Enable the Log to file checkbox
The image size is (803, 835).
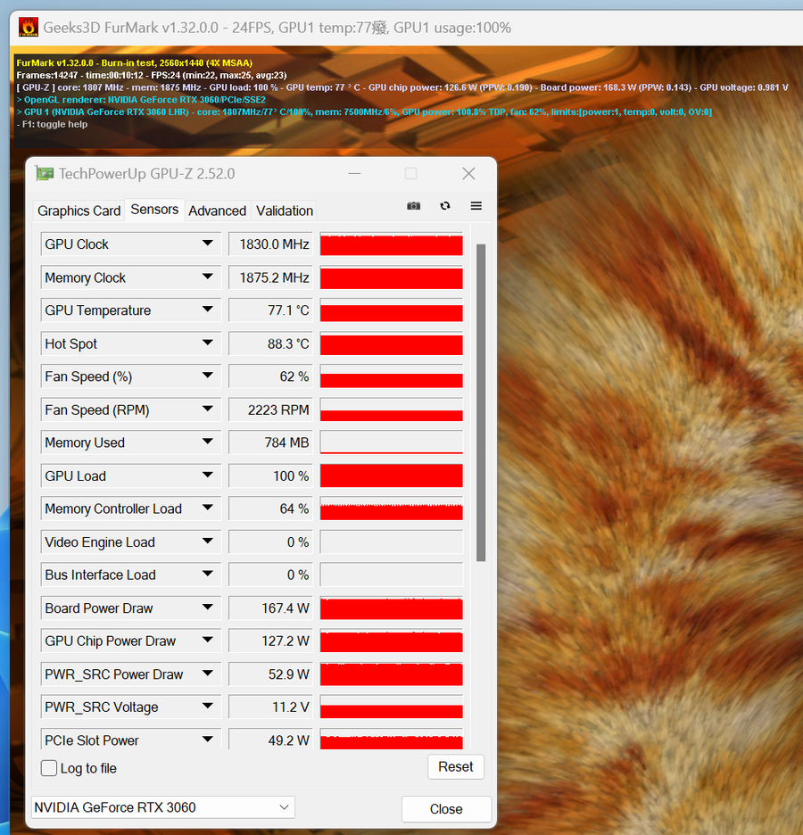[49, 768]
